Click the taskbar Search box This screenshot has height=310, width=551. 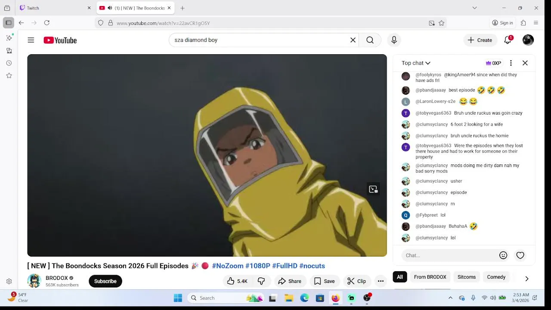[x=226, y=298]
